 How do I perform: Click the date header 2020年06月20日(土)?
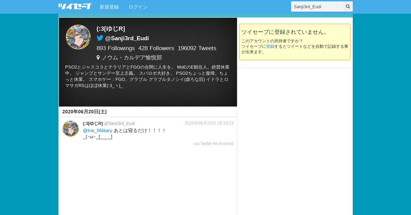click(x=85, y=112)
